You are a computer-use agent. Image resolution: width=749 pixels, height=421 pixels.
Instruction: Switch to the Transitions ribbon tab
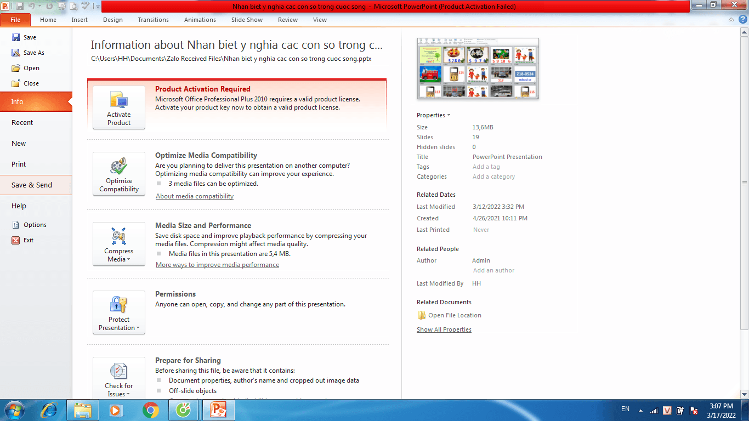pos(153,20)
